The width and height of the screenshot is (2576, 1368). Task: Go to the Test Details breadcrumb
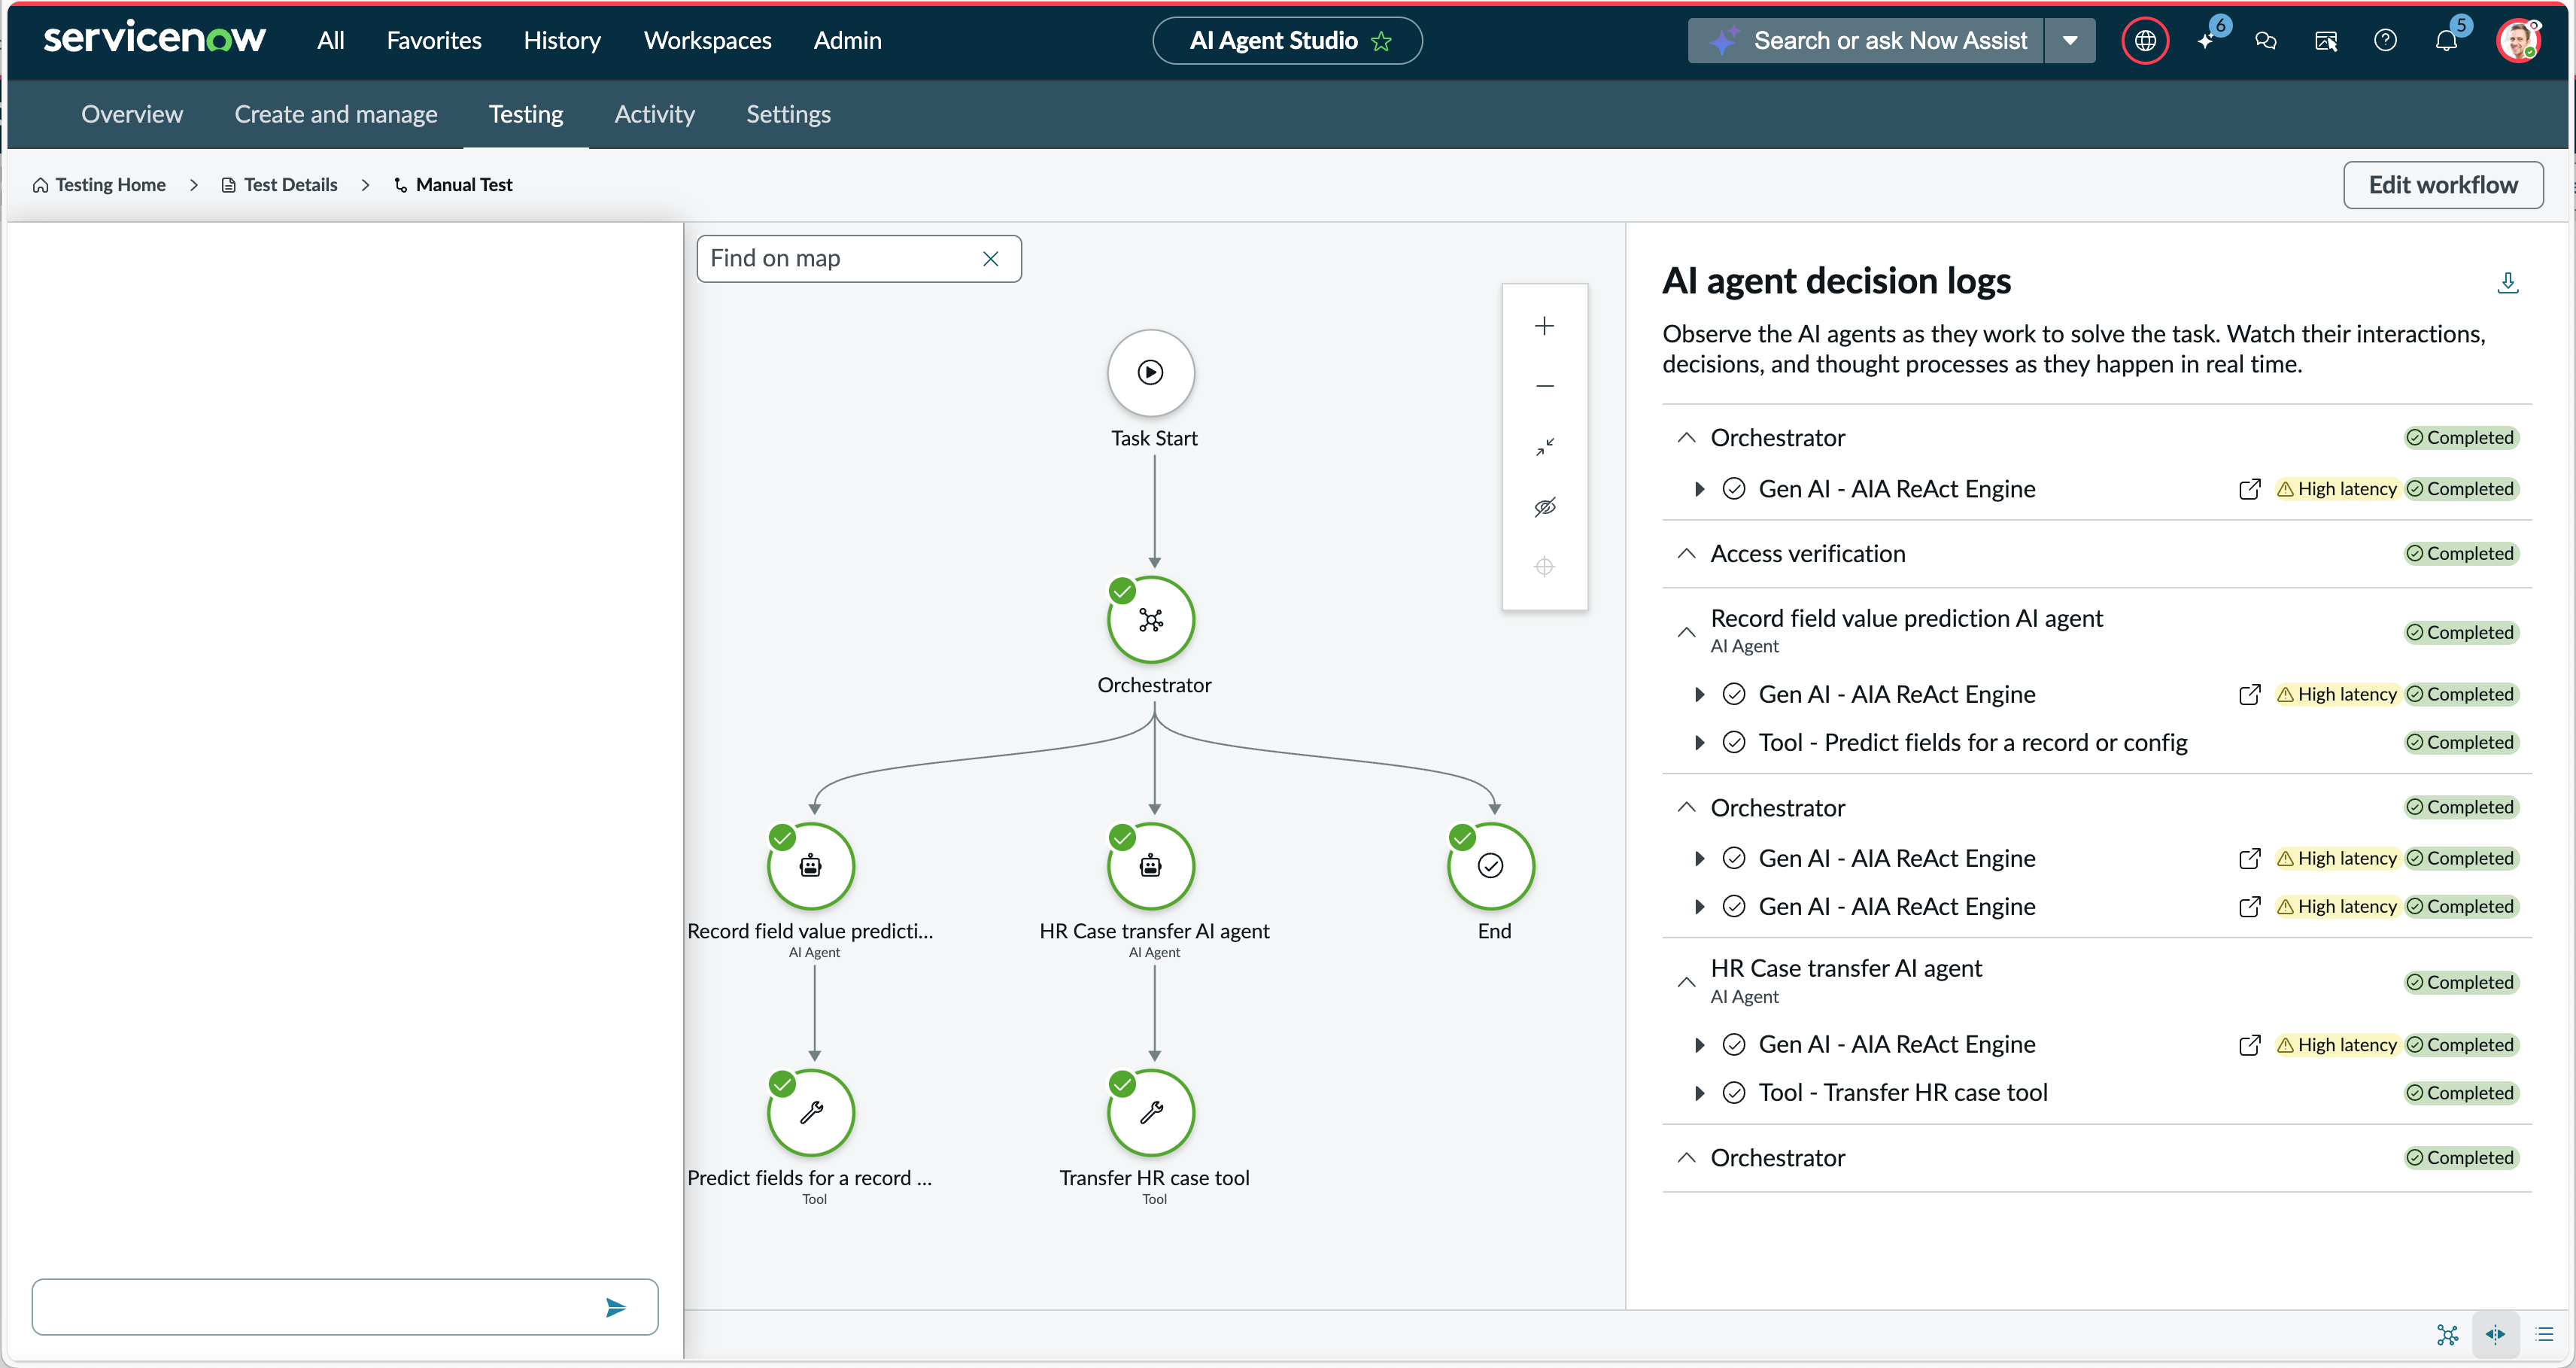click(279, 185)
